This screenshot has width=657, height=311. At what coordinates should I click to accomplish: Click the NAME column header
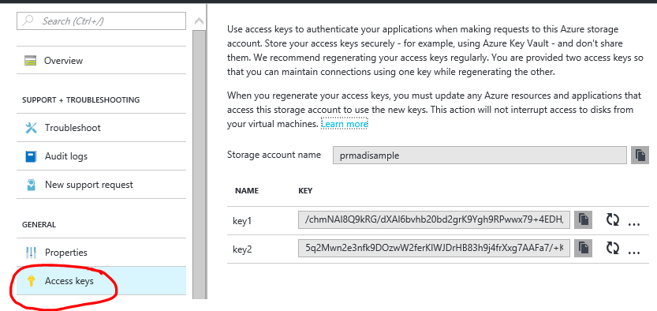pos(247,191)
